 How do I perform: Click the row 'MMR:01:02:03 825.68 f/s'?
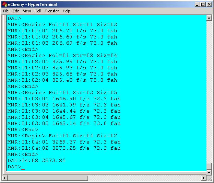(x=62, y=74)
